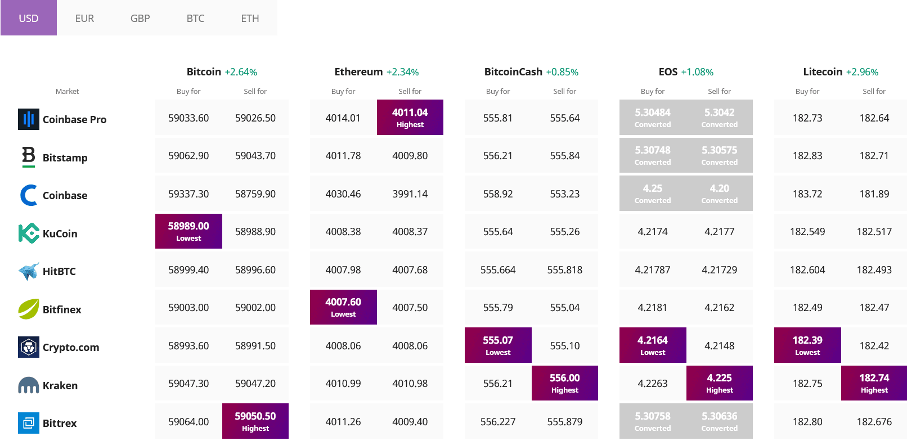
Task: Open the ETH currency tab
Action: [x=250, y=18]
